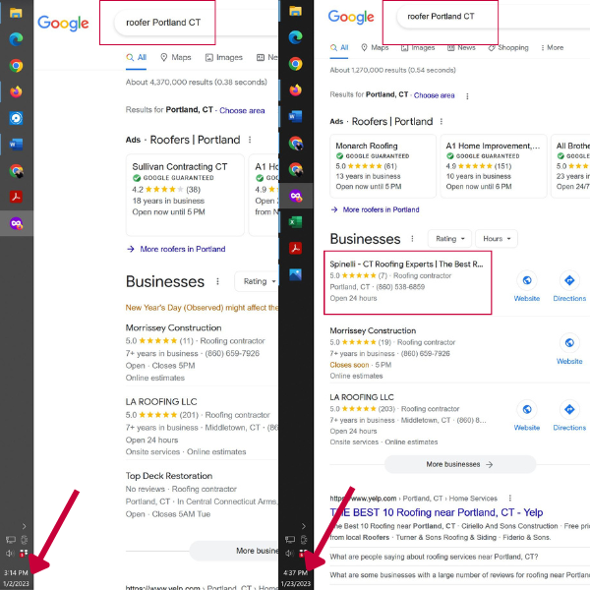The width and height of the screenshot is (590, 590).
Task: Open the three-dot menu on the Yelp result
Action: point(509,499)
